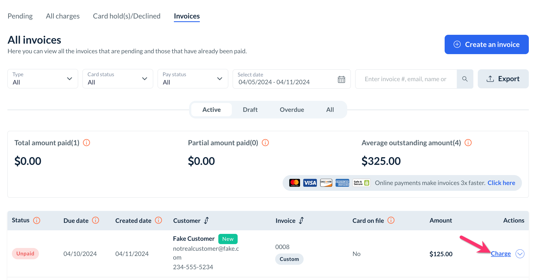
Task: Open the calendar date picker icon
Action: pyautogui.click(x=341, y=79)
